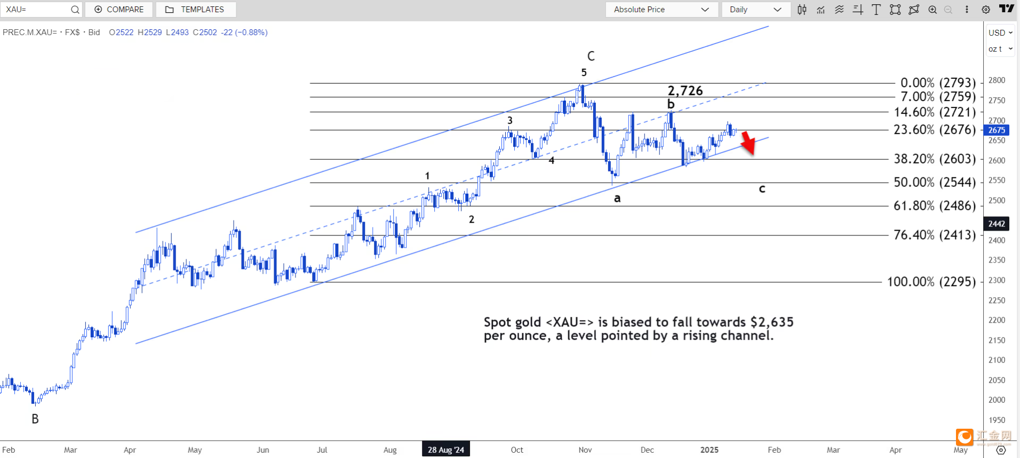Click the zoom in magnifier icon
The width and height of the screenshot is (1020, 458).
click(933, 10)
